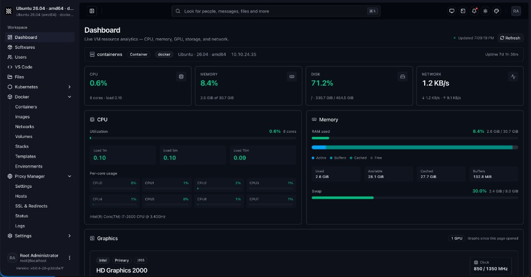
Task: Click the Root Administrator profile
Action: 40,258
